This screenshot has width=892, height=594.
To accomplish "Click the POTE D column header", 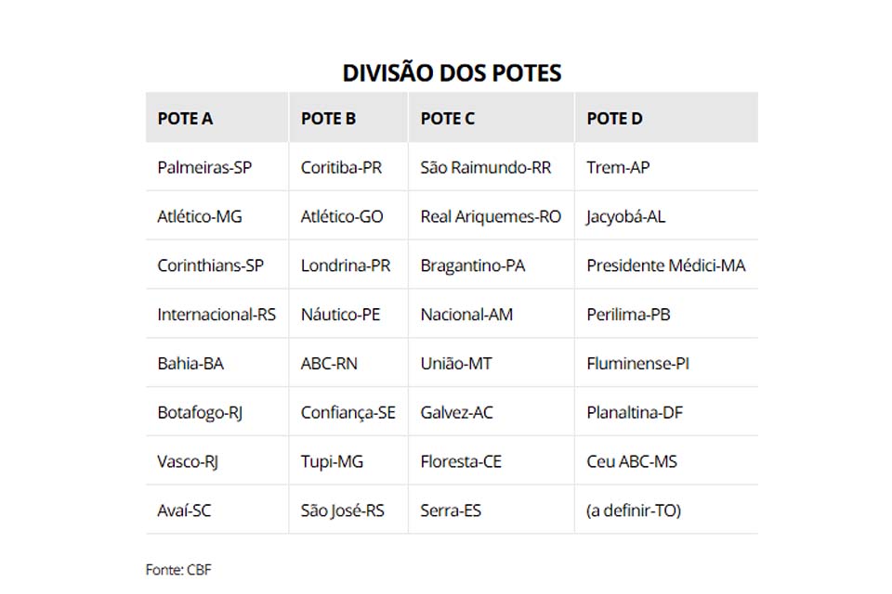I will pos(614,119).
